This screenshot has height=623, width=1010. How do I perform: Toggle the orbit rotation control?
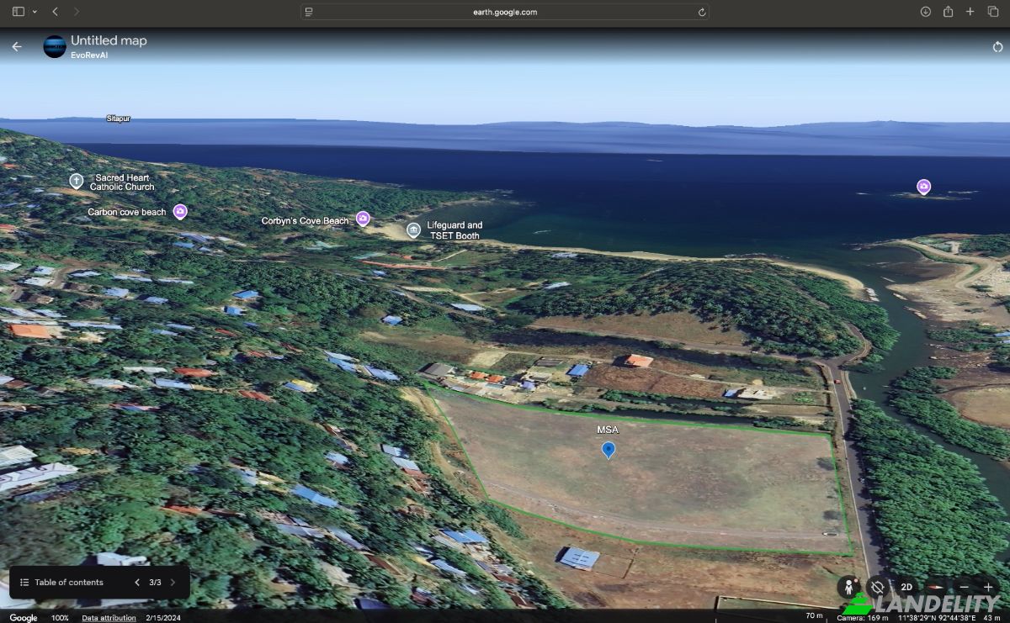click(x=877, y=587)
